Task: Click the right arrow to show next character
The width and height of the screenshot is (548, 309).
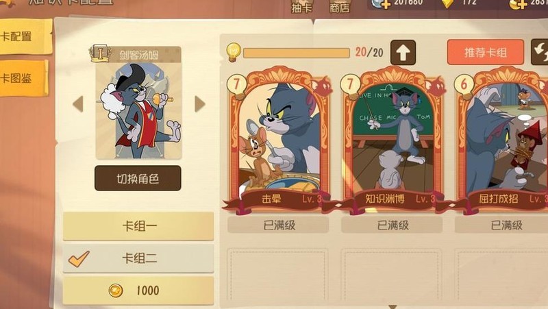Action: [x=199, y=104]
